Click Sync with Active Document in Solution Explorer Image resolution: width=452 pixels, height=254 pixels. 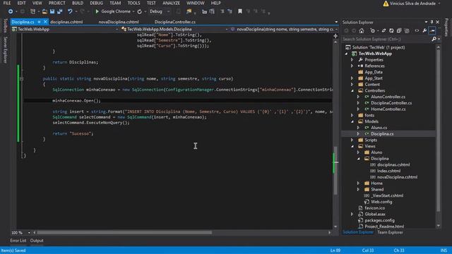pyautogui.click(x=383, y=30)
